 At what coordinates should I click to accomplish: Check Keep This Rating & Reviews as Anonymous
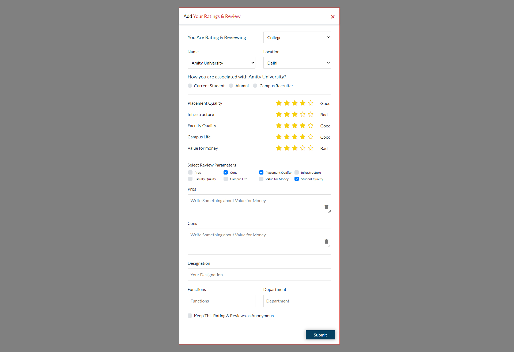point(190,316)
